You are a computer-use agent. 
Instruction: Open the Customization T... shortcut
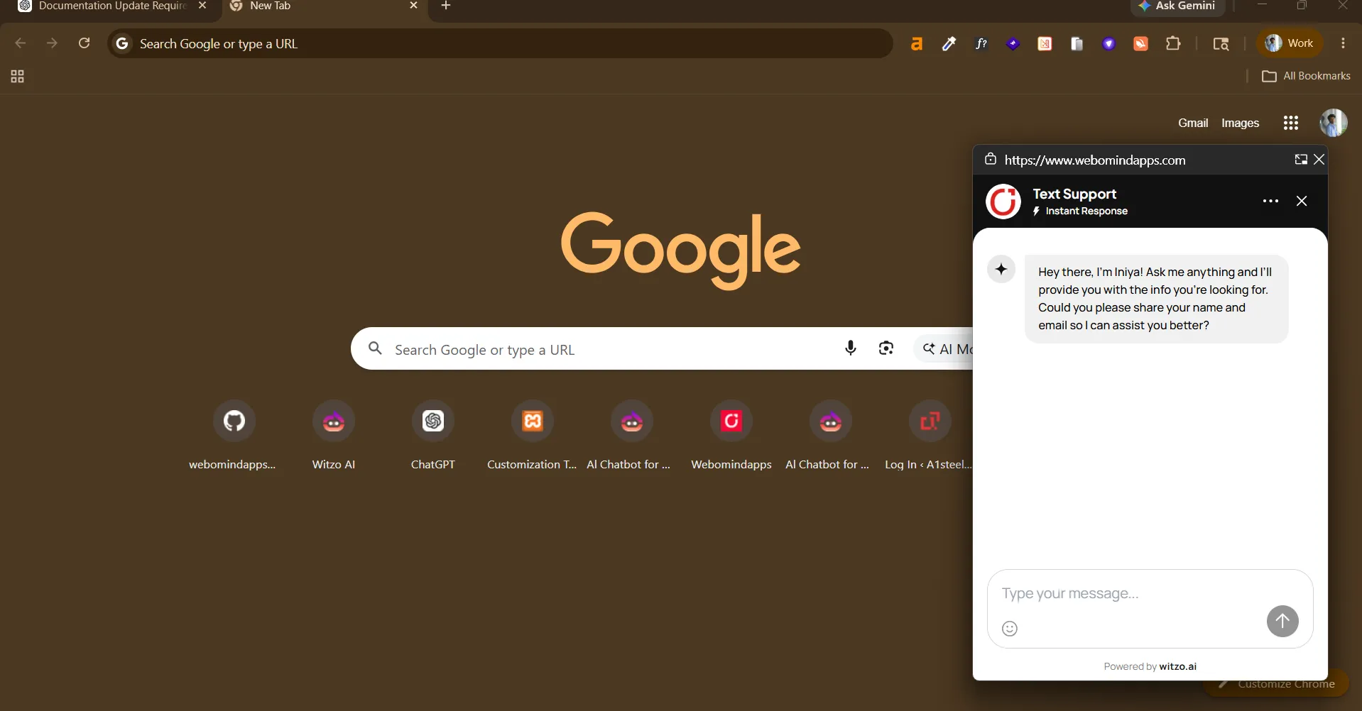[533, 435]
